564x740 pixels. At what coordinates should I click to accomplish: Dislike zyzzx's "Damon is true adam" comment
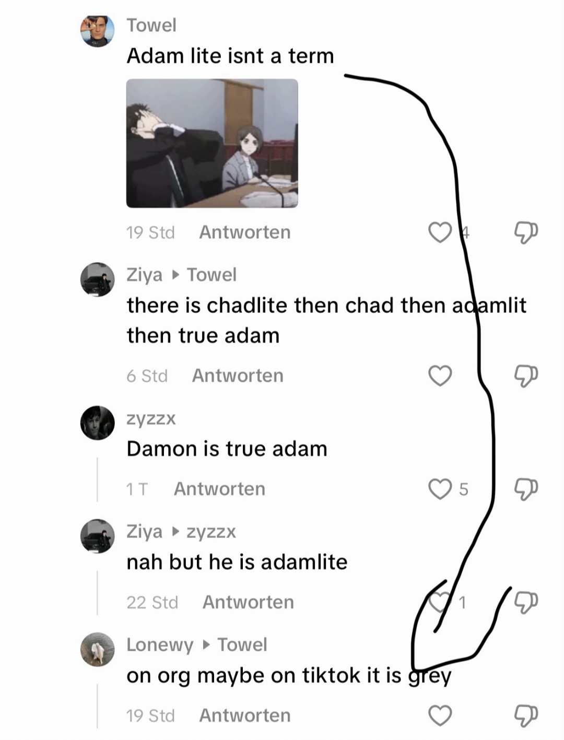coord(525,489)
